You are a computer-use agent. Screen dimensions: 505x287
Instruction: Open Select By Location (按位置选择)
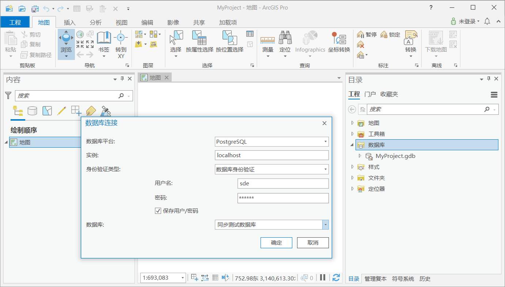229,41
